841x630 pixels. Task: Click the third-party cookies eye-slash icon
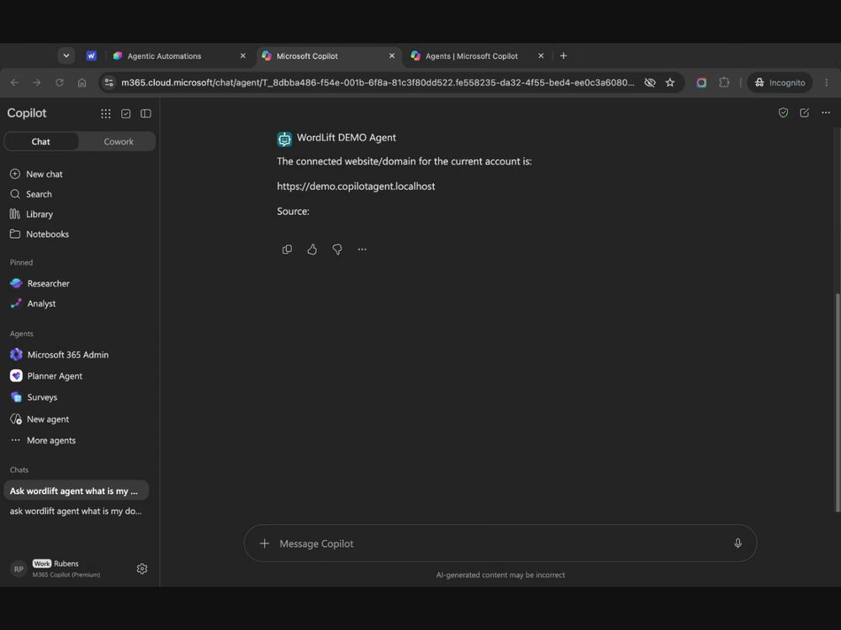coord(649,82)
